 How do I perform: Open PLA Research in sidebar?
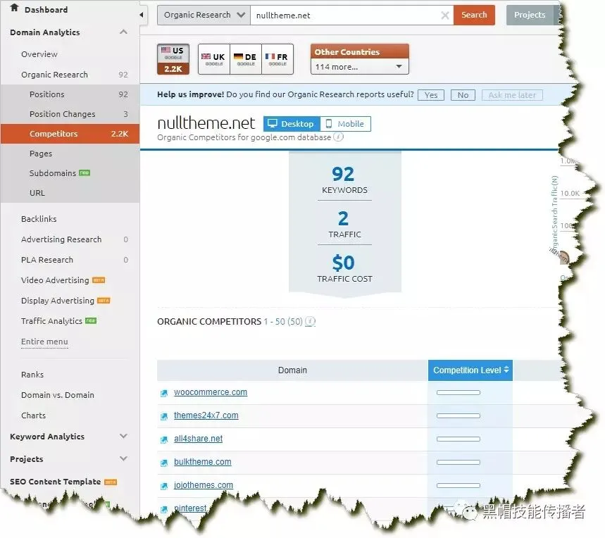(47, 260)
